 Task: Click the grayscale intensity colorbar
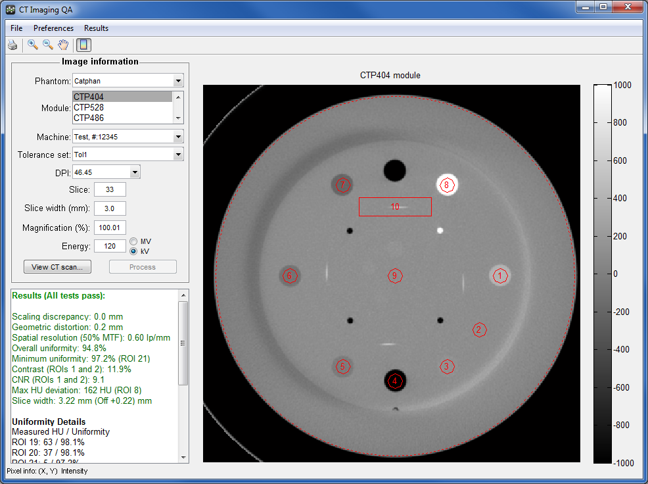tap(603, 274)
